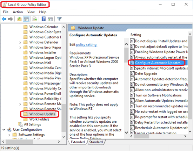Toggle the Show/Hide Action Pane icon
Viewport: 193px width, 151px height.
(x=50, y=19)
